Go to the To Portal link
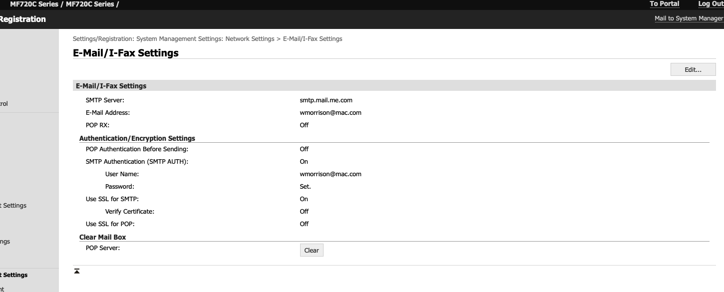 [664, 4]
